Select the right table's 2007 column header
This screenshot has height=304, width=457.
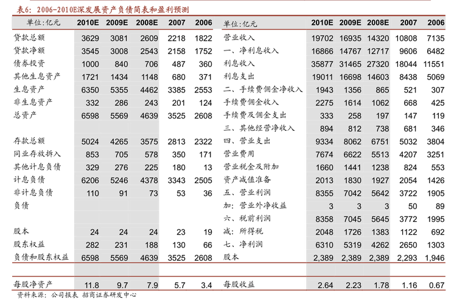(408, 23)
